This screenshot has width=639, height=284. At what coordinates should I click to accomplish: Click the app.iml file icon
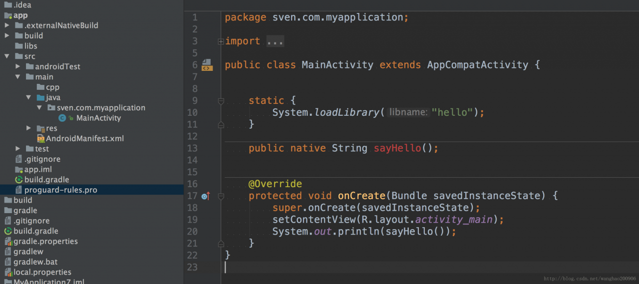click(19, 170)
